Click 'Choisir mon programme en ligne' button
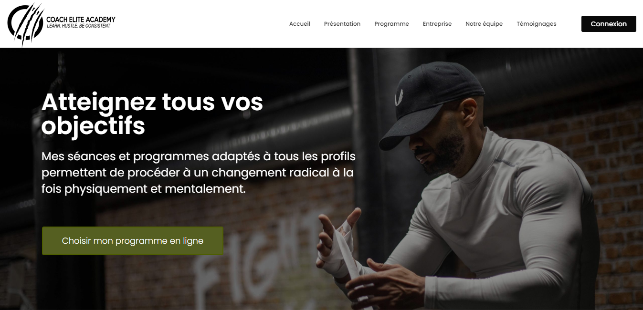643x310 pixels. click(x=133, y=241)
